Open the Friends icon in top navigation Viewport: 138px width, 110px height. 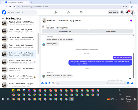[x=68, y=12]
